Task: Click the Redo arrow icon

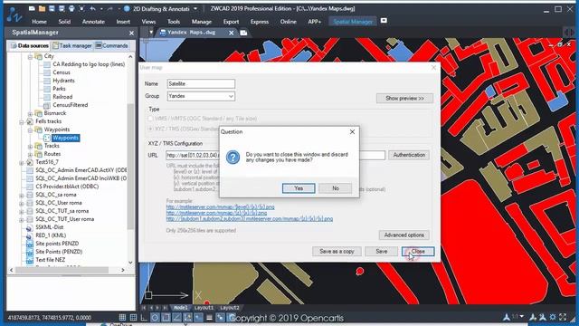Action: pyautogui.click(x=110, y=8)
